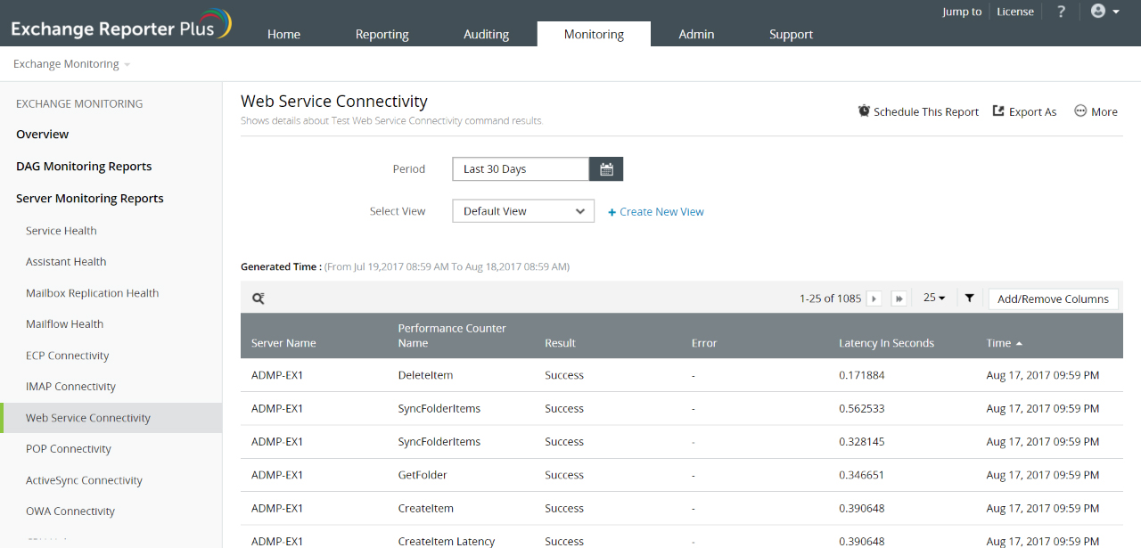Sort by Server Name column header

tap(283, 343)
